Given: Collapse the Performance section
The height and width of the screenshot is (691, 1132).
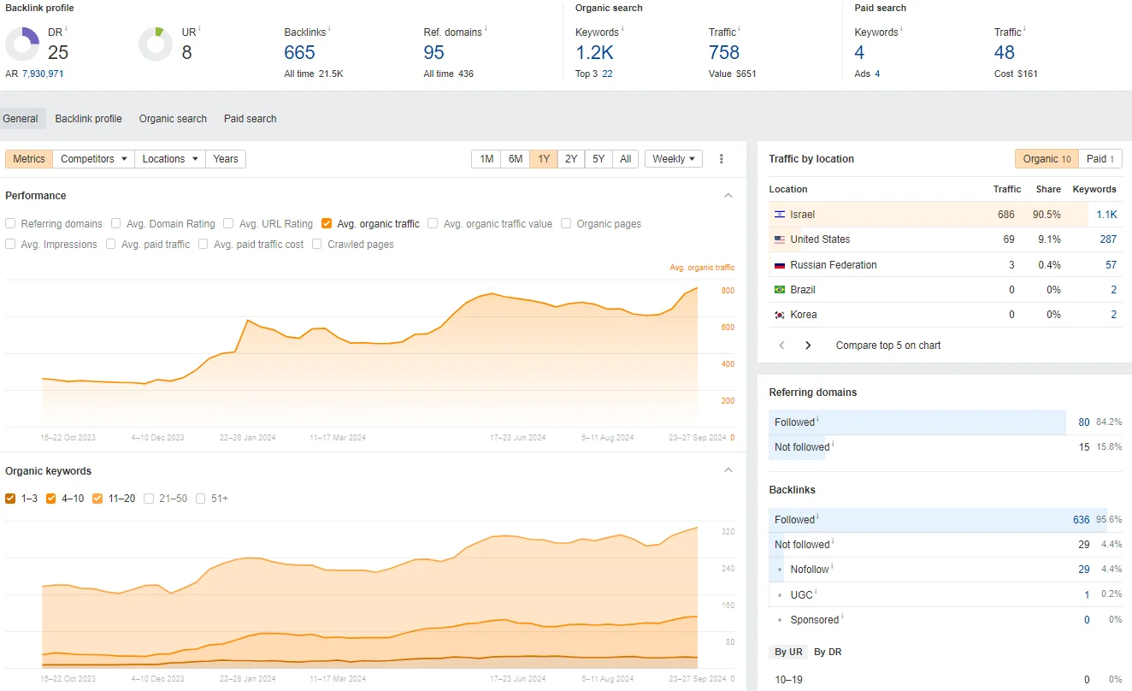Looking at the screenshot, I should tap(728, 196).
